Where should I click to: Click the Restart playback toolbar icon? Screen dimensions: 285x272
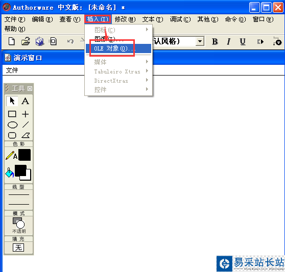[260, 42]
